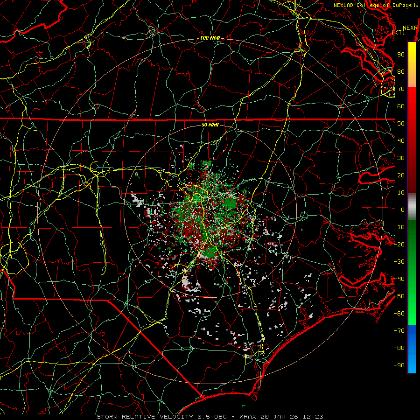Click the -20 value on the velocity scale
This screenshot has height=420, width=420.
[x=399, y=245]
